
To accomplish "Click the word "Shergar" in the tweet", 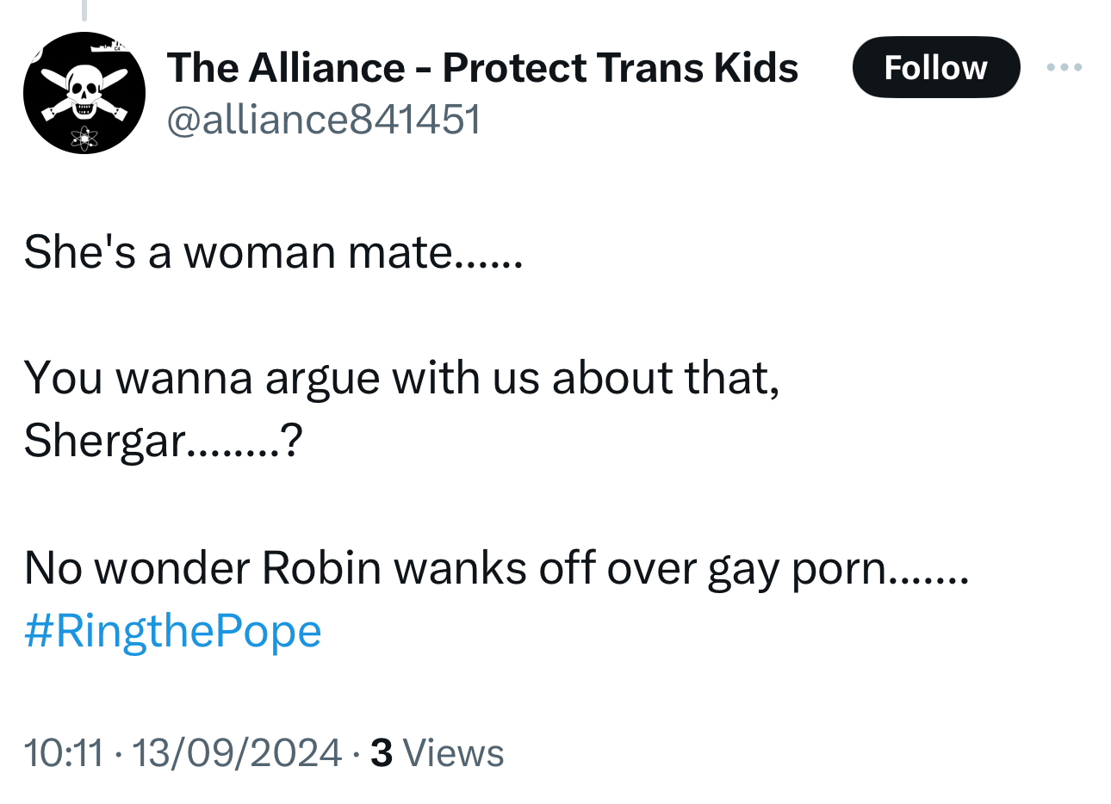I will (104, 441).
